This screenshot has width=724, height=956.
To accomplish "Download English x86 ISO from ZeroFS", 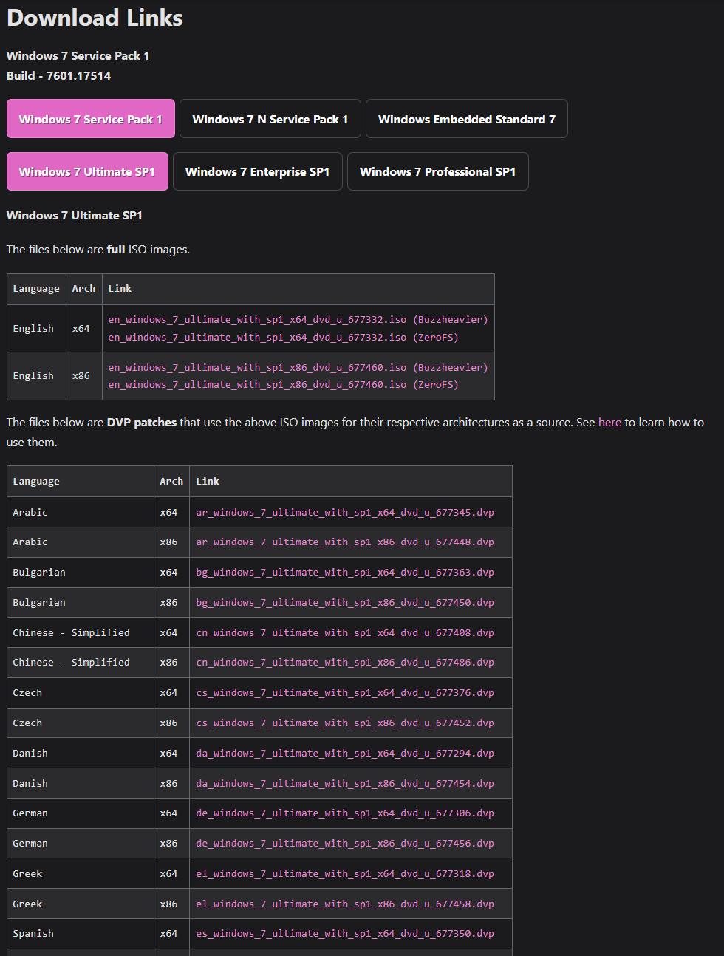I will click(x=283, y=385).
